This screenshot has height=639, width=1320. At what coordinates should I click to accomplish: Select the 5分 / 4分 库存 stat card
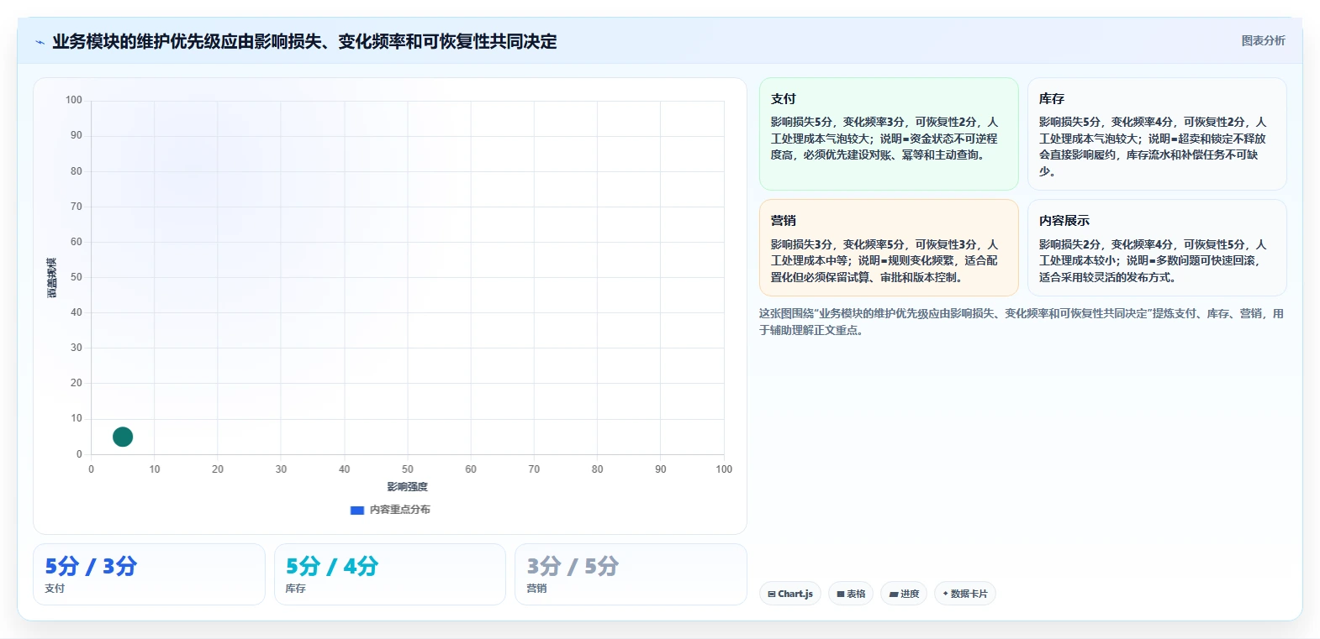pos(390,574)
